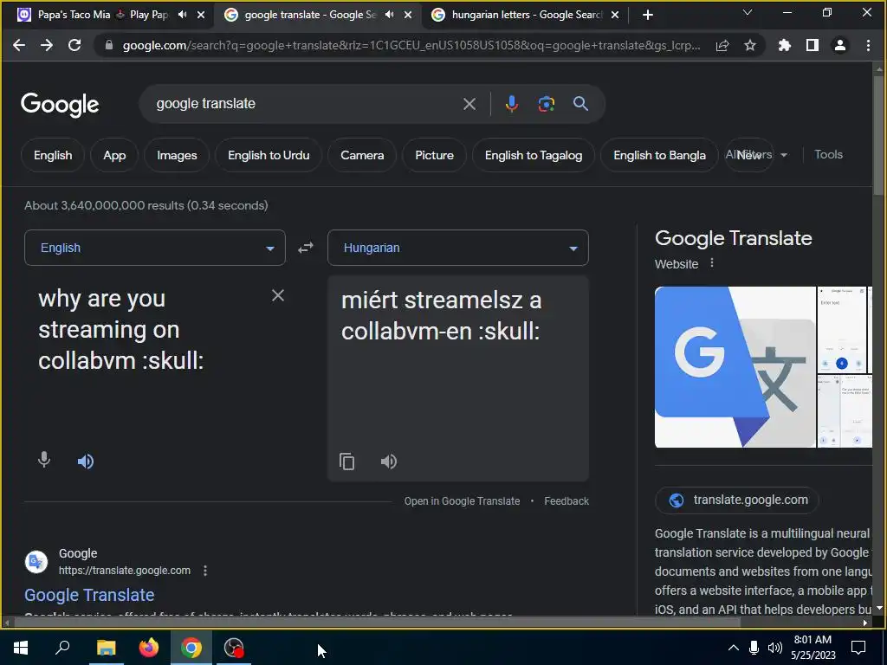The height and width of the screenshot is (665, 887).
Task: Click the share page icon in address bar
Action: (x=722, y=46)
